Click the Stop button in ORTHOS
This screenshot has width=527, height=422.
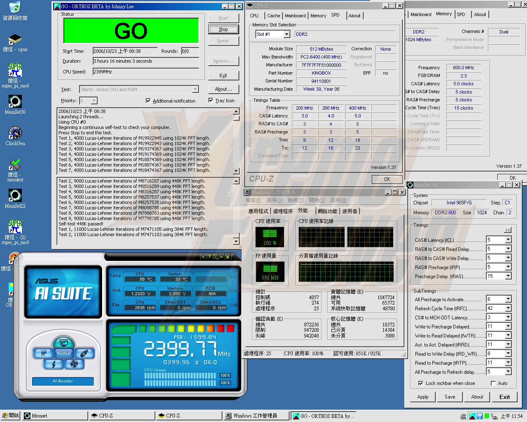tap(223, 29)
